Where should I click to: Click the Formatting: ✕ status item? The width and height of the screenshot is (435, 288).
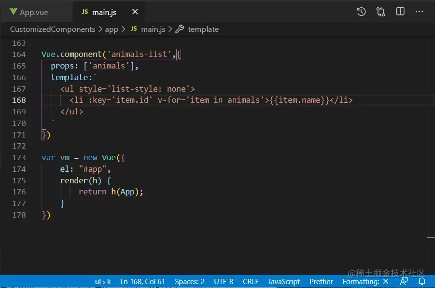click(x=365, y=282)
